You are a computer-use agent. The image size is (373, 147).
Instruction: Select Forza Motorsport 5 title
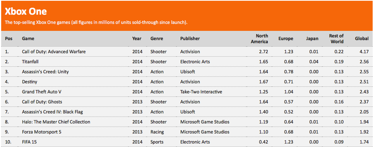tap(42, 132)
